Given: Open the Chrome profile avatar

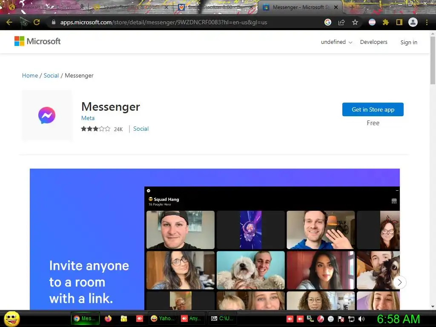Looking at the screenshot, I should coord(413,22).
